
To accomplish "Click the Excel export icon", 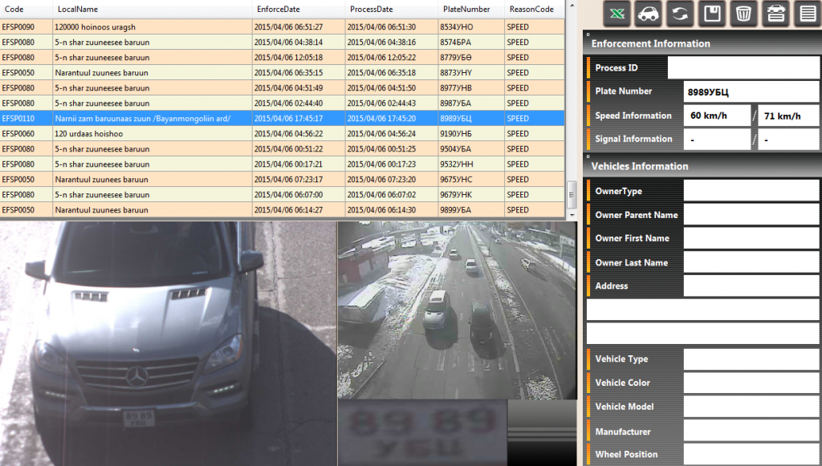I will pyautogui.click(x=617, y=14).
